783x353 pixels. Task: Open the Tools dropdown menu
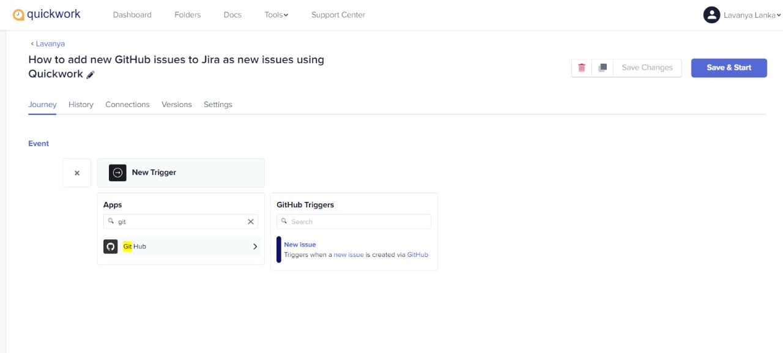click(276, 15)
